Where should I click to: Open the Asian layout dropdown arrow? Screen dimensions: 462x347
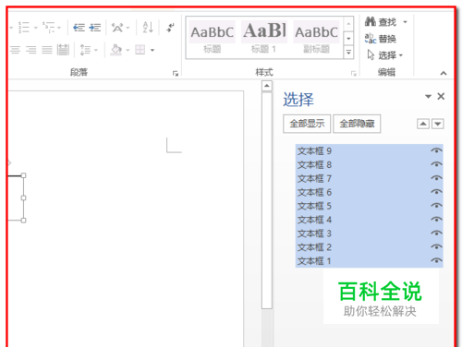tap(128, 28)
